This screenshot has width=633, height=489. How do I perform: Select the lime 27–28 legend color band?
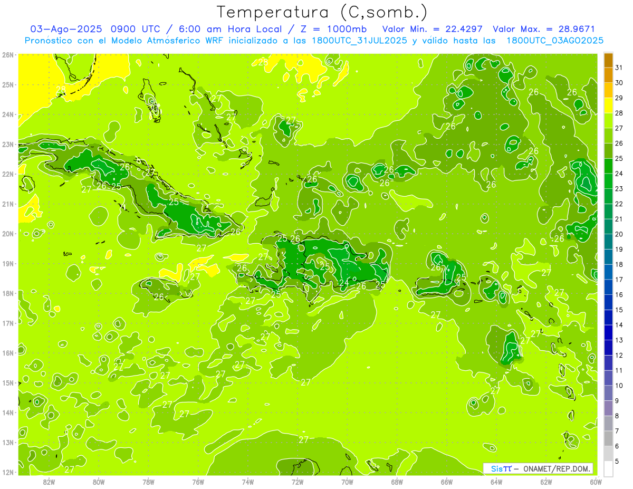(x=608, y=121)
